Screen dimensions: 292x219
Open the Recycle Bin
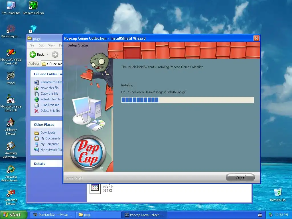tap(278, 195)
